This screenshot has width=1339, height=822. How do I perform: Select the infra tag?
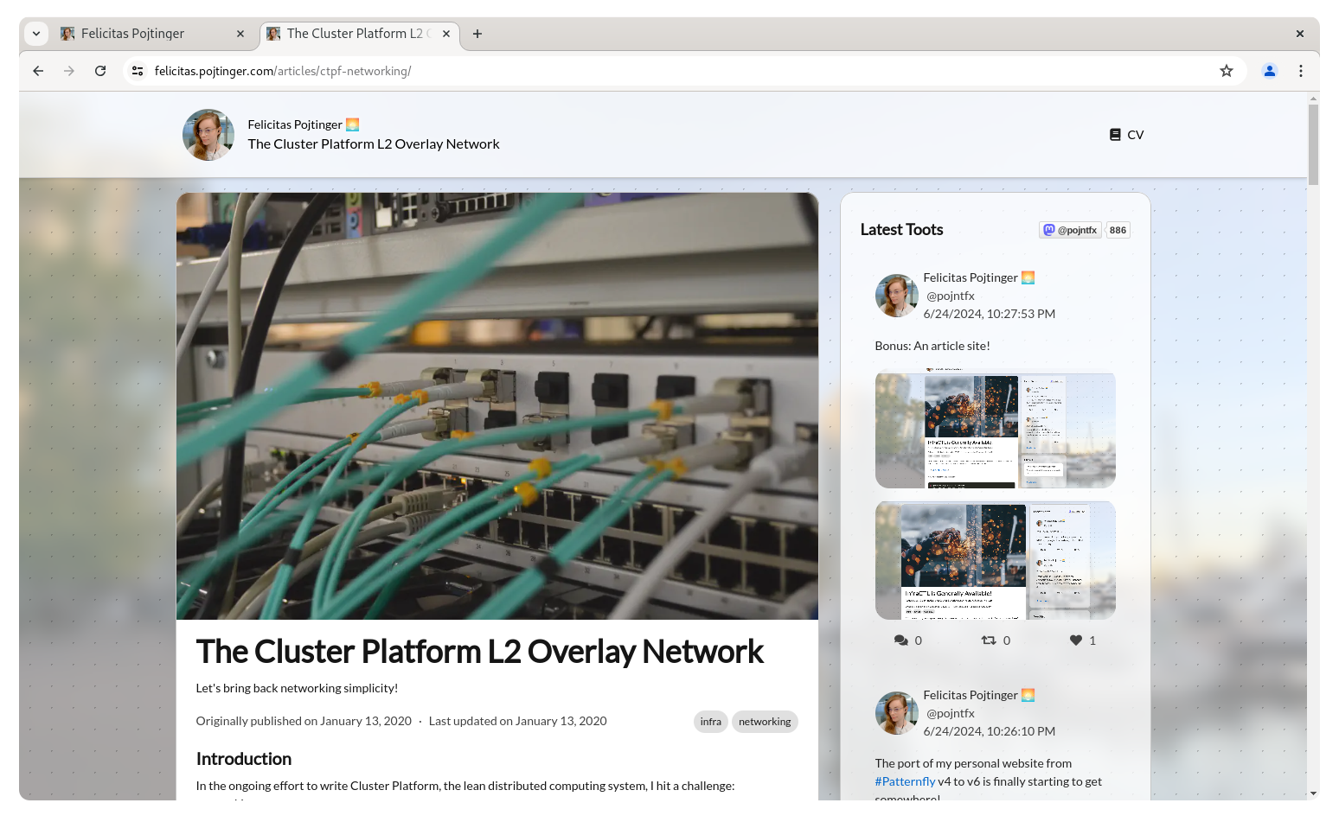click(711, 722)
